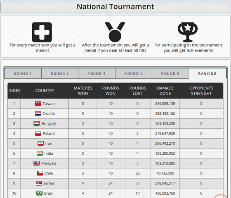Screen dimensions: 231x198
Task: Click the damage value 160,603,769
Action: [x=165, y=193]
